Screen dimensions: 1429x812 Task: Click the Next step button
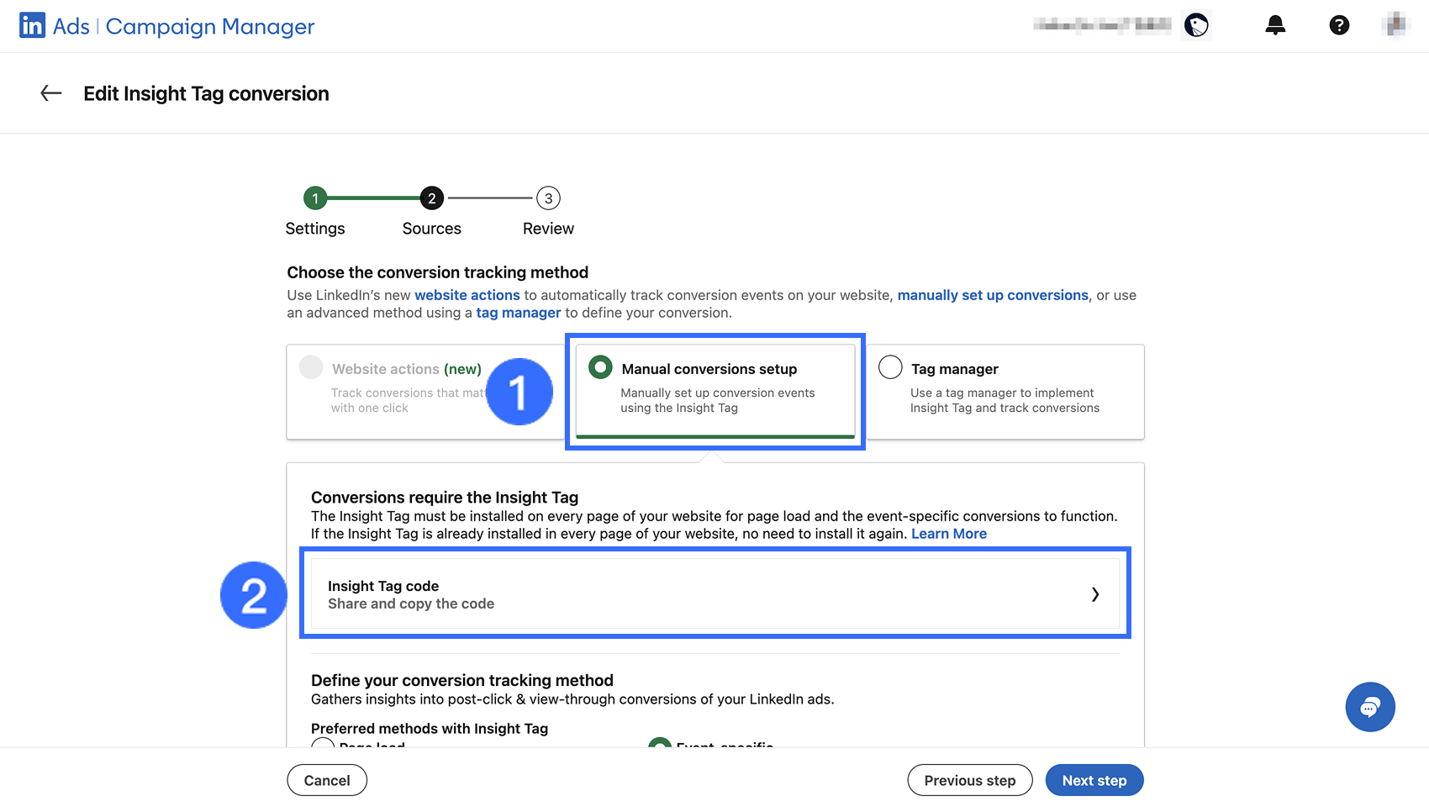tap(1094, 780)
